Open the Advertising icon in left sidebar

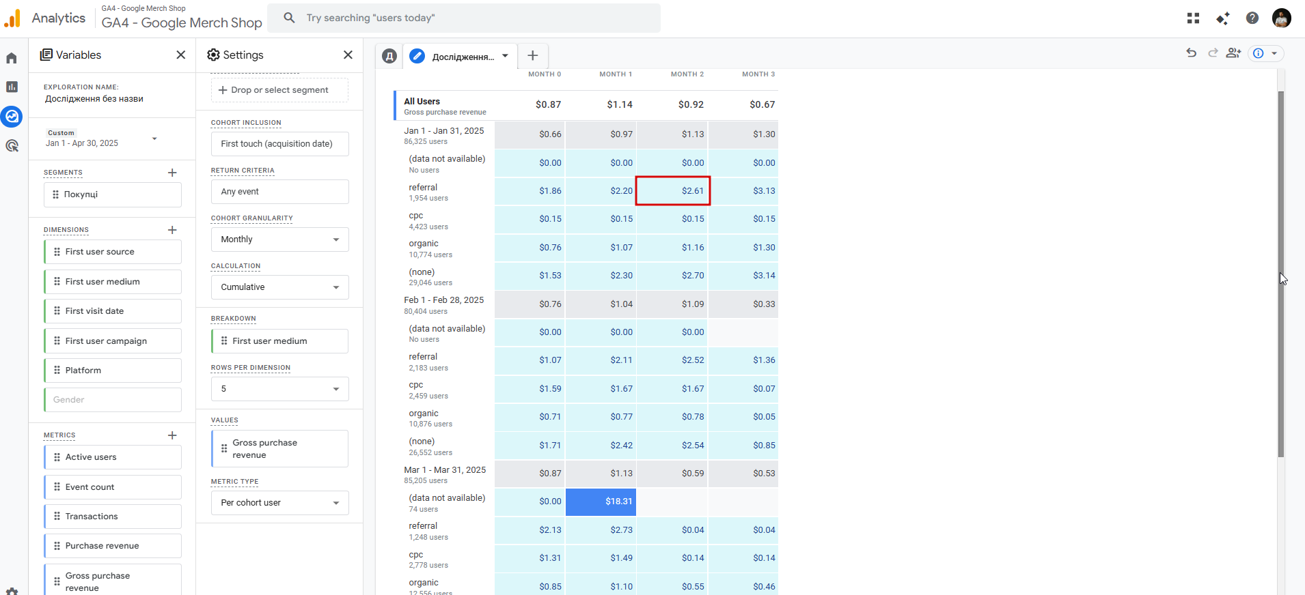coord(12,145)
